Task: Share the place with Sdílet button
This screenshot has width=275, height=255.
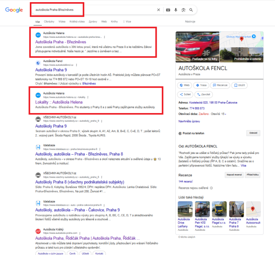Action: (185, 94)
